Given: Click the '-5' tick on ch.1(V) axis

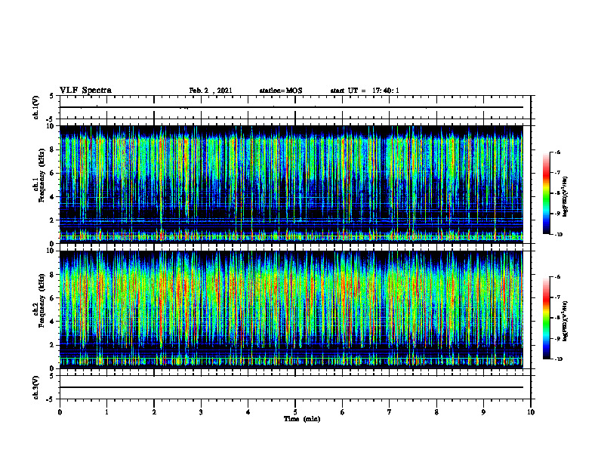Looking at the screenshot, I should 51,119.
